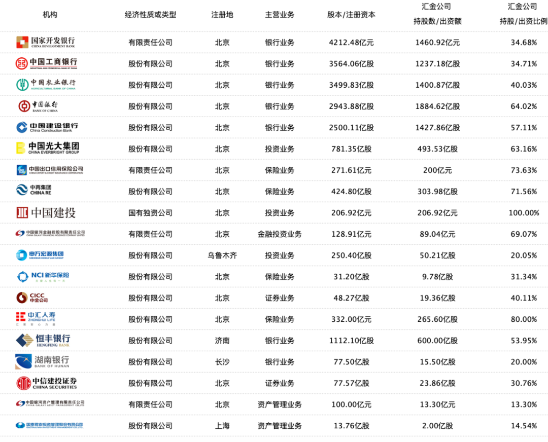Click the NCI 新华保险 logo
The width and height of the screenshot is (548, 442).
point(43,277)
